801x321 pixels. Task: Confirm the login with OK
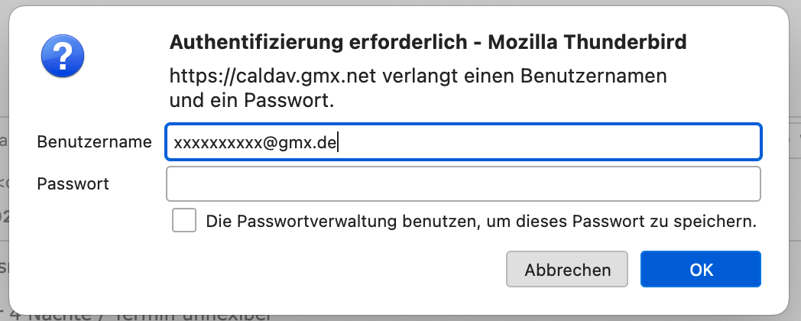pyautogui.click(x=700, y=270)
